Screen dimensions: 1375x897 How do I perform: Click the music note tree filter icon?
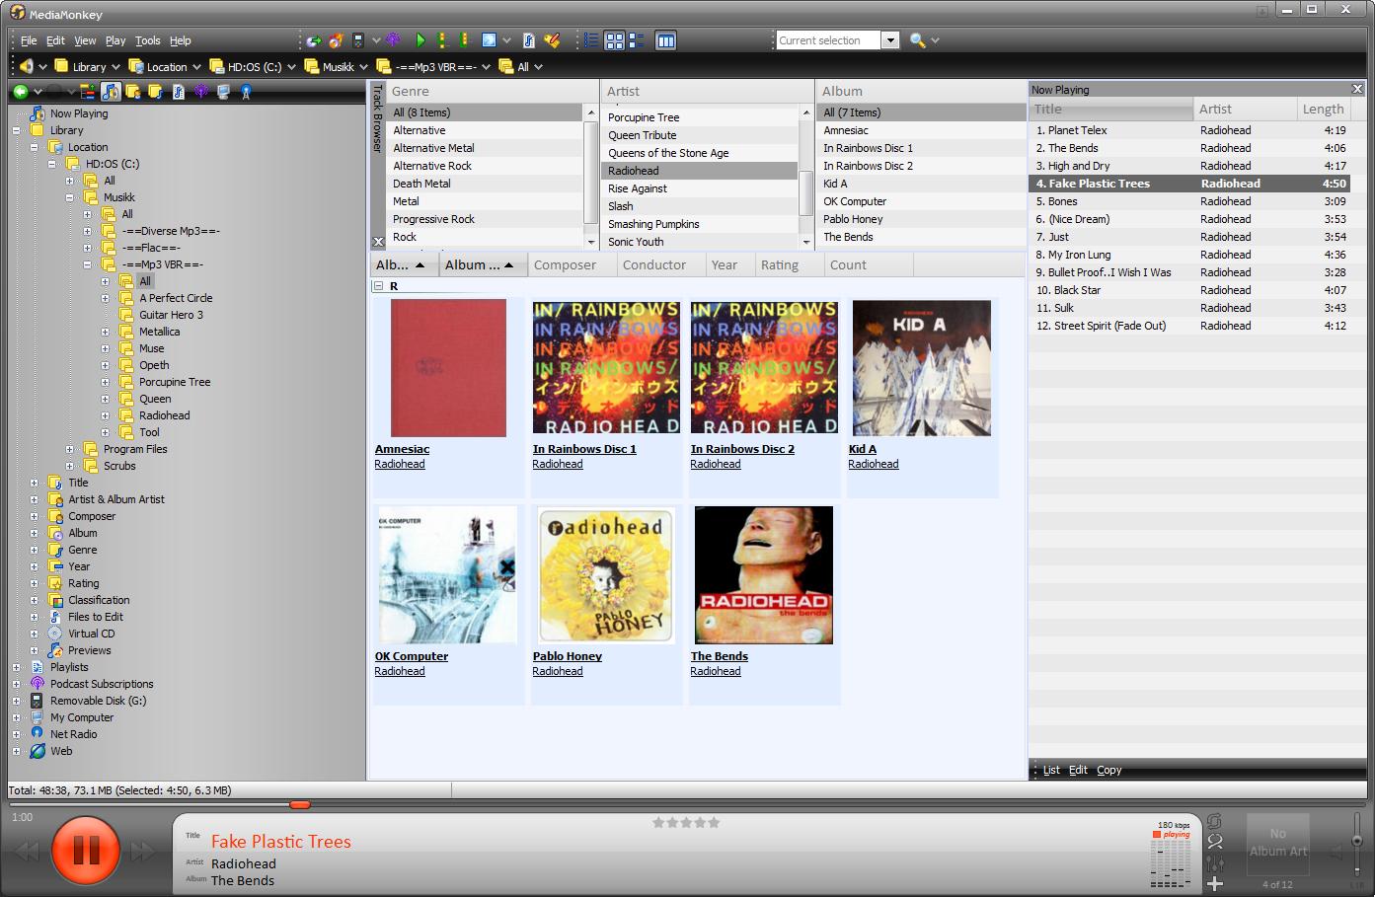tap(111, 92)
